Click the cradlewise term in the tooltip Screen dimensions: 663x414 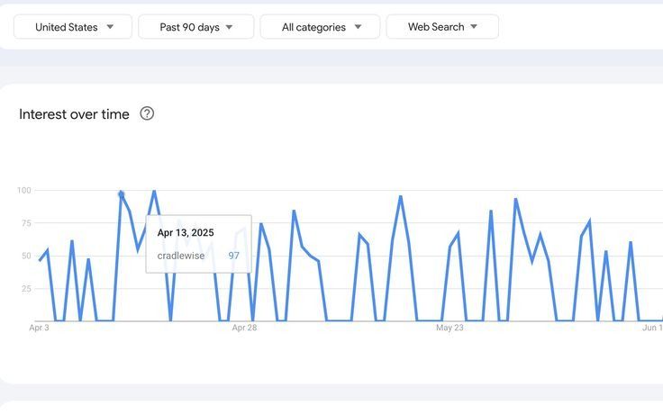181,256
